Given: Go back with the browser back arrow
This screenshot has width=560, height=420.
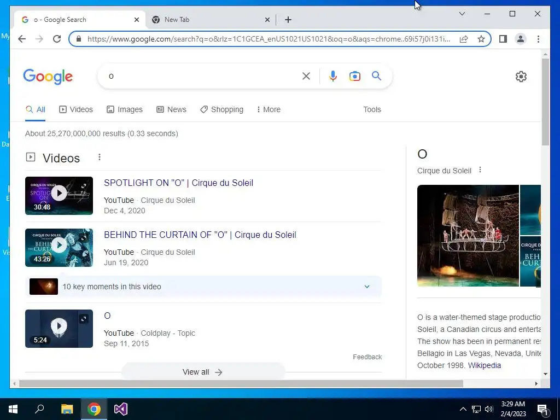Looking at the screenshot, I should pyautogui.click(x=22, y=39).
